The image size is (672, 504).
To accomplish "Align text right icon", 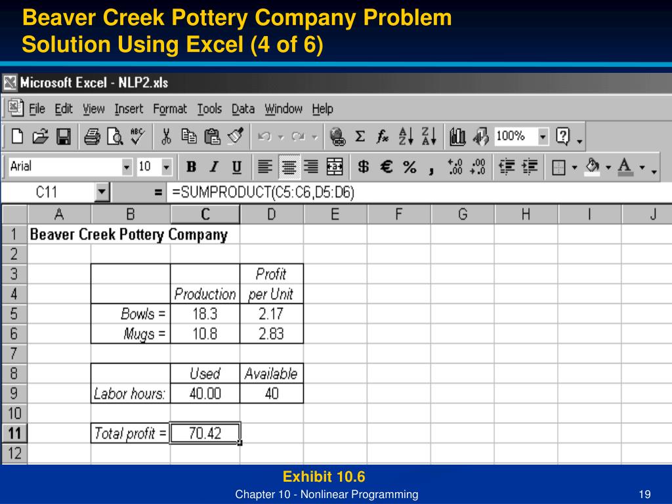I will (x=311, y=167).
